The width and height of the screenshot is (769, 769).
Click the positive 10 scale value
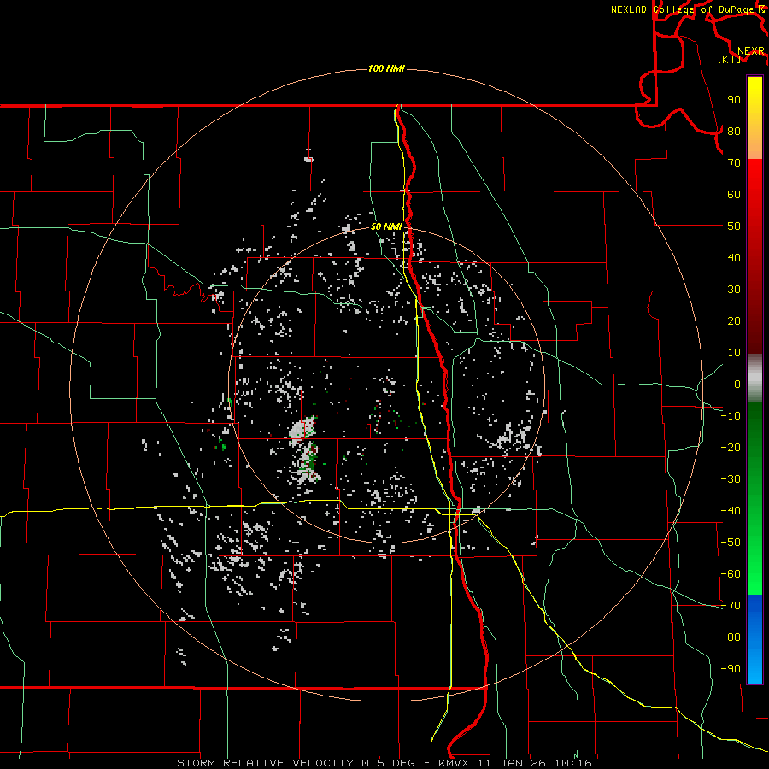(734, 353)
